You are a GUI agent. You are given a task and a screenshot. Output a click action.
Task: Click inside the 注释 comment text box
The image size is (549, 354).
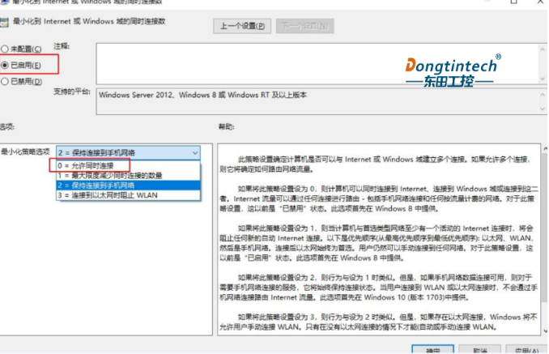317,63
